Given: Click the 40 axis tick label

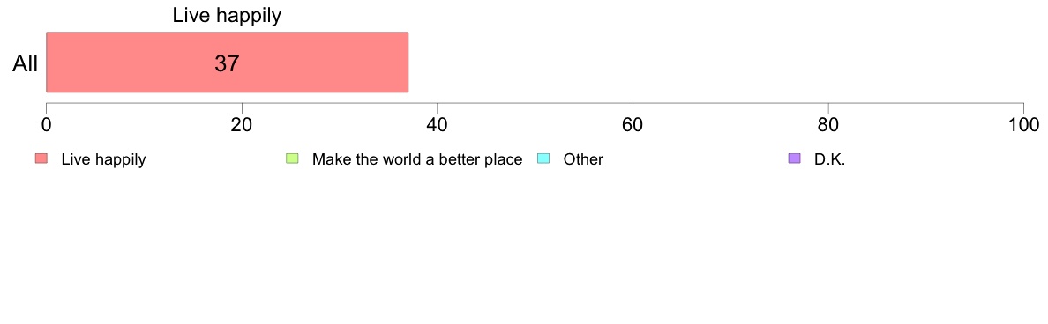Looking at the screenshot, I should pyautogui.click(x=438, y=125).
